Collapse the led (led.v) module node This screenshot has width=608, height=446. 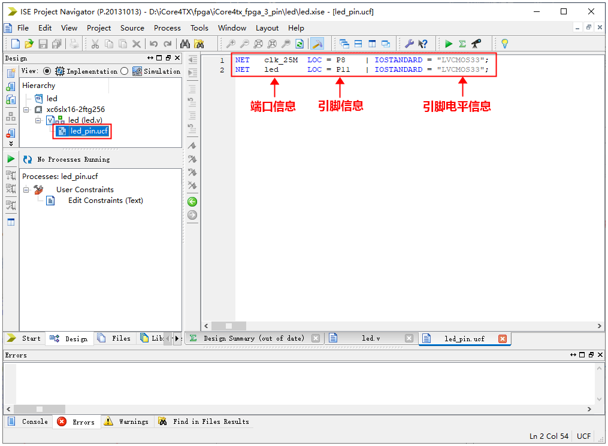pyautogui.click(x=38, y=120)
